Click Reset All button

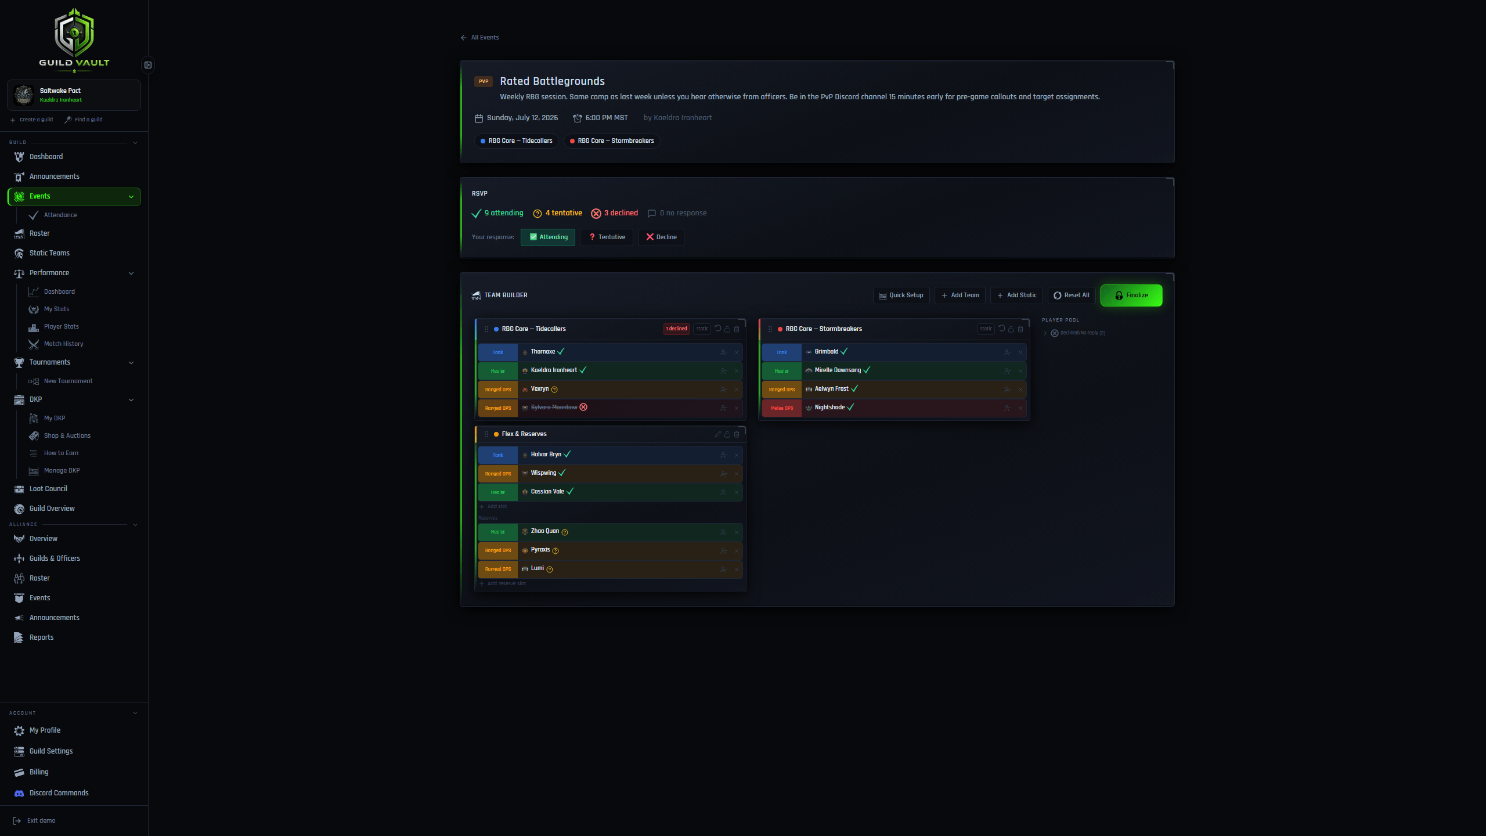(1072, 296)
